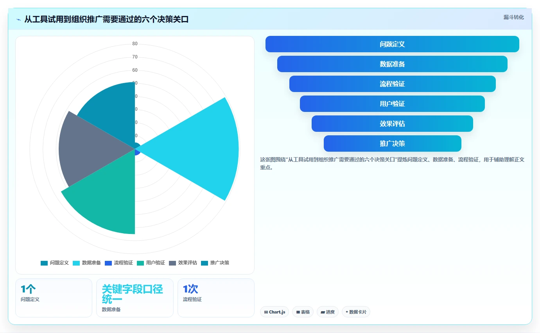
Task: Toggle the 用户验证 legend item
Action: (x=151, y=263)
